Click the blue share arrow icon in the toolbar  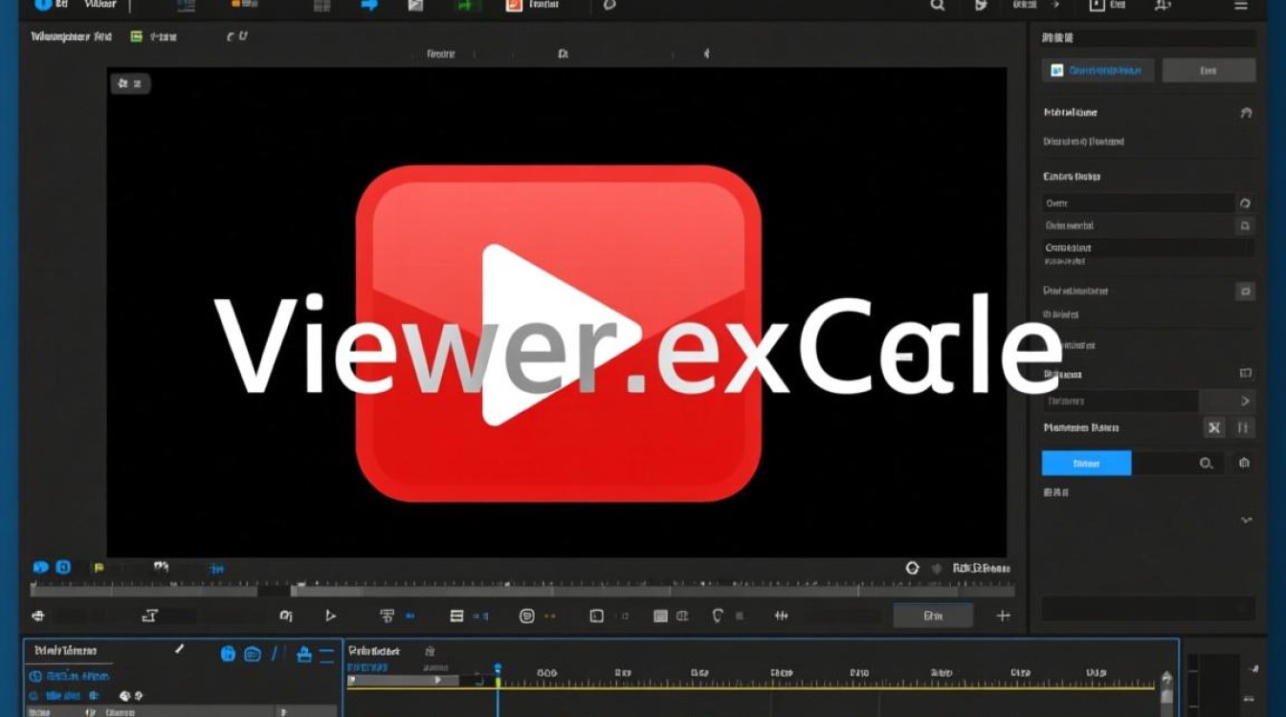pyautogui.click(x=369, y=6)
